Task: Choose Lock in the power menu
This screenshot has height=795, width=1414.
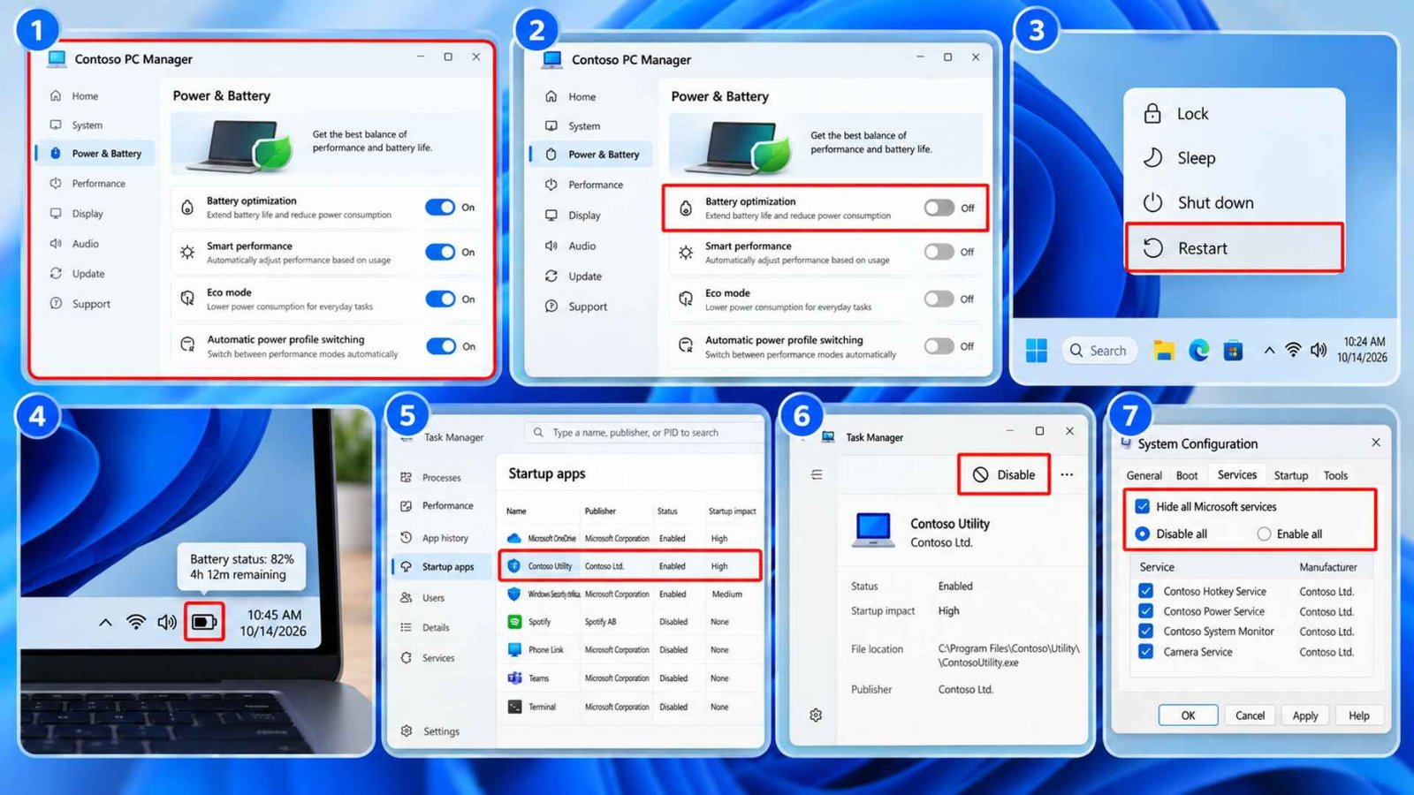Action: click(x=1234, y=114)
